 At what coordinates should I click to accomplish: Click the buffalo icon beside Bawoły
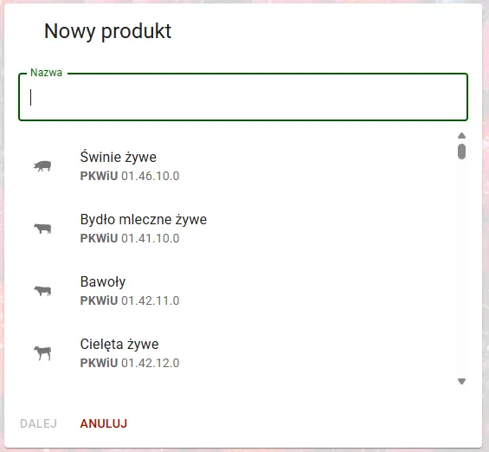coord(42,291)
